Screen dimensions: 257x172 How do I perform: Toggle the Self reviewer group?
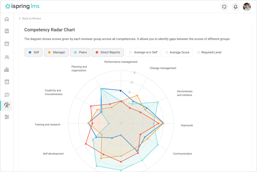point(34,52)
